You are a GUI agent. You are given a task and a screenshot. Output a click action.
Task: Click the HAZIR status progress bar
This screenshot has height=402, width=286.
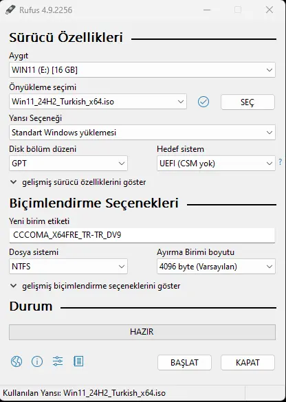(142, 332)
